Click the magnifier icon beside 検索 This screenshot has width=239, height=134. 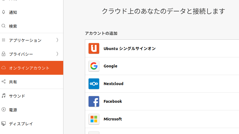(x=4, y=26)
